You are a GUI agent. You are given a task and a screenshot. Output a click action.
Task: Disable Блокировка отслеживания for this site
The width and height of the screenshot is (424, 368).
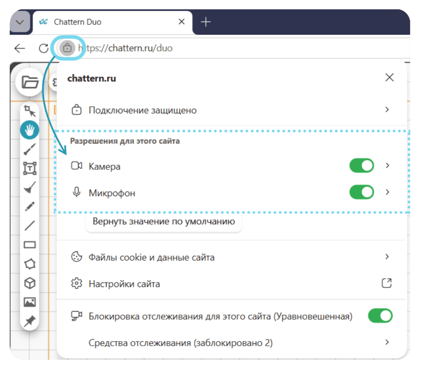click(x=380, y=316)
